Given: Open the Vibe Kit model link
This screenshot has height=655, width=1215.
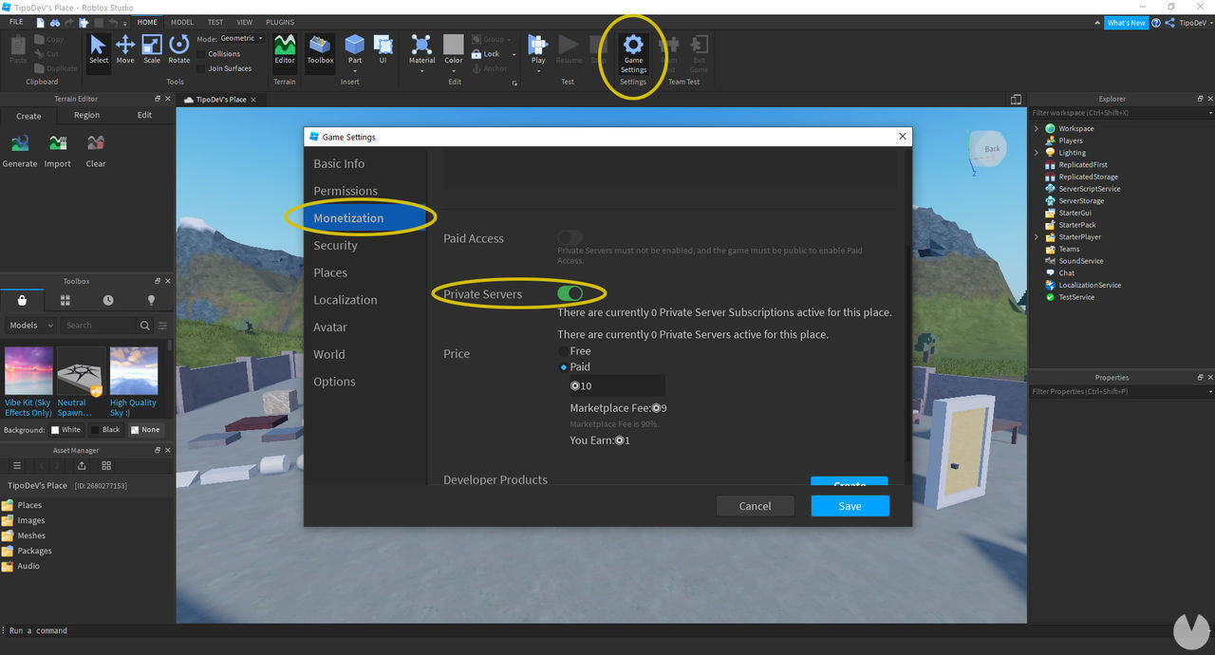Looking at the screenshot, I should pyautogui.click(x=28, y=407).
